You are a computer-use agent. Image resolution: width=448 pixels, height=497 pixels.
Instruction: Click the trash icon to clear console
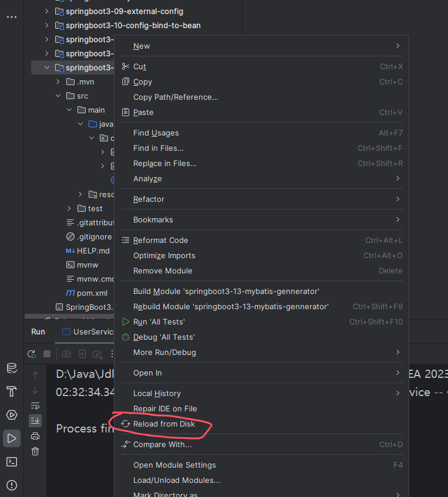point(35,451)
